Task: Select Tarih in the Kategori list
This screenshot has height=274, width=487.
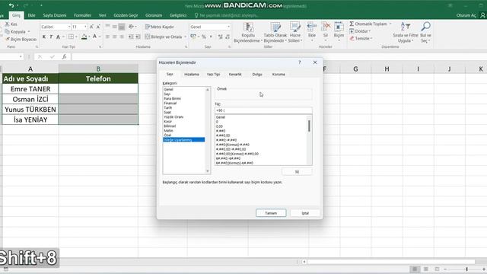Action: [168, 107]
